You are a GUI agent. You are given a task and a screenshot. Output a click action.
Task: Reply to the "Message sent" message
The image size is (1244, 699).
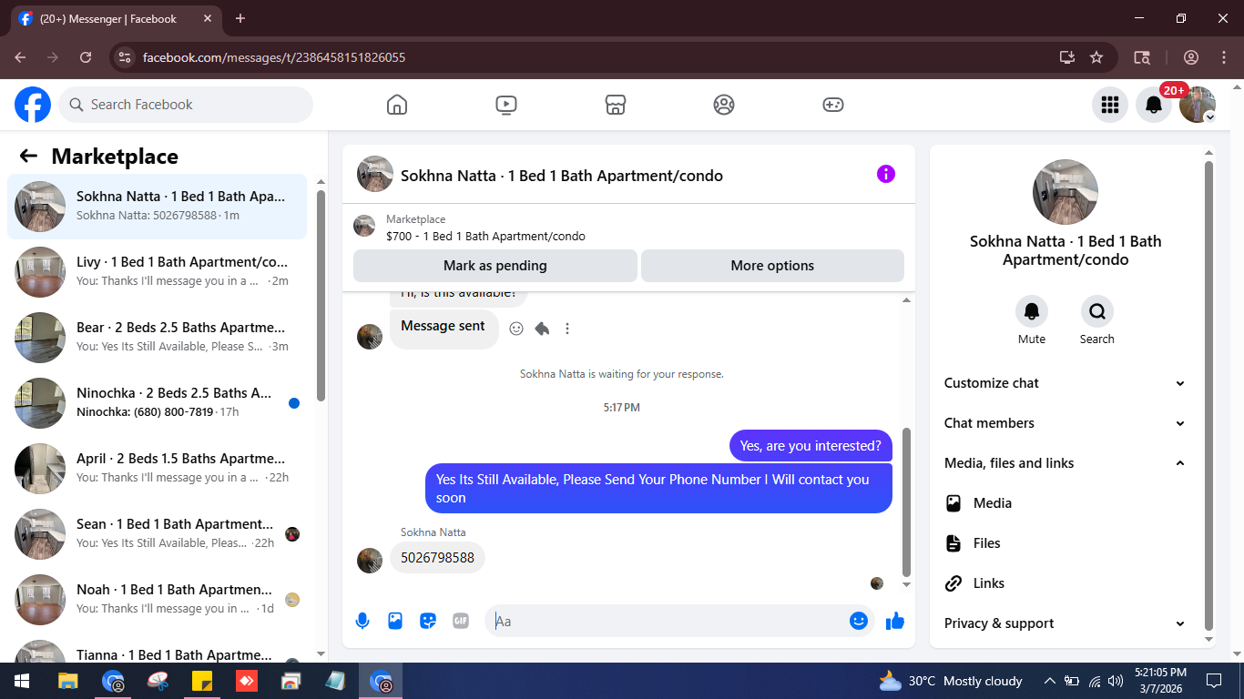542,329
